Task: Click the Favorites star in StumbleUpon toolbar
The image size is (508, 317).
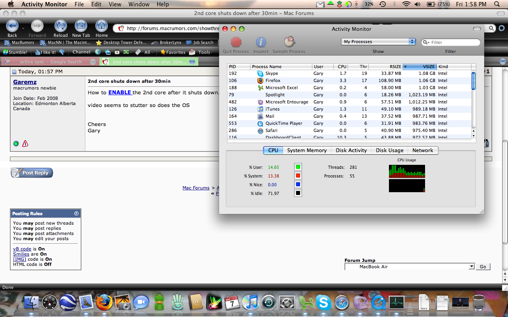Action: tap(173, 52)
